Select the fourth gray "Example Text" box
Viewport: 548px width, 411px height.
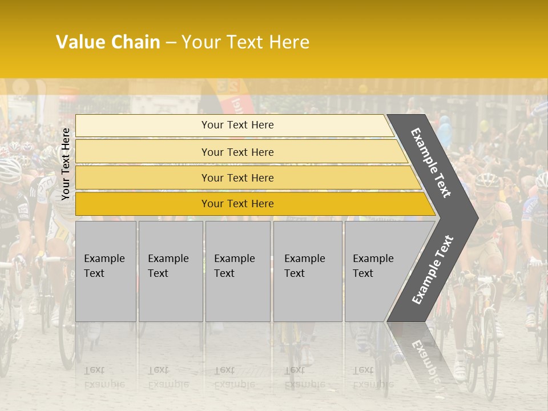[x=307, y=271]
